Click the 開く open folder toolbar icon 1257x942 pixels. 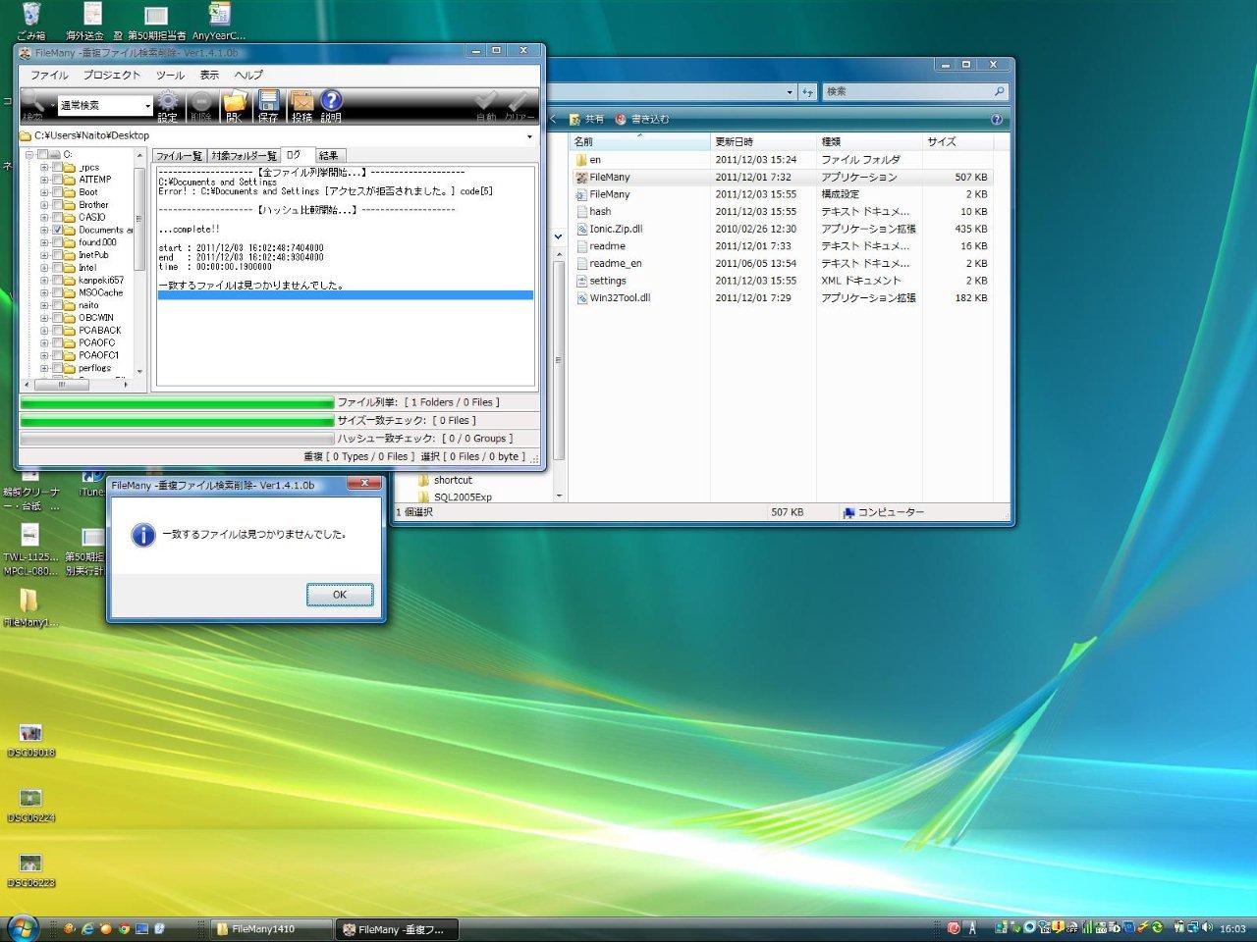click(234, 104)
